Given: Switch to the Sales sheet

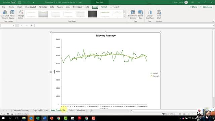Looking at the screenshot, I should pos(71,110).
